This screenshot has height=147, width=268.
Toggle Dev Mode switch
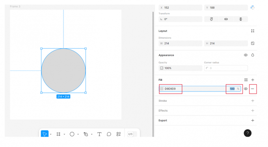click(x=132, y=134)
